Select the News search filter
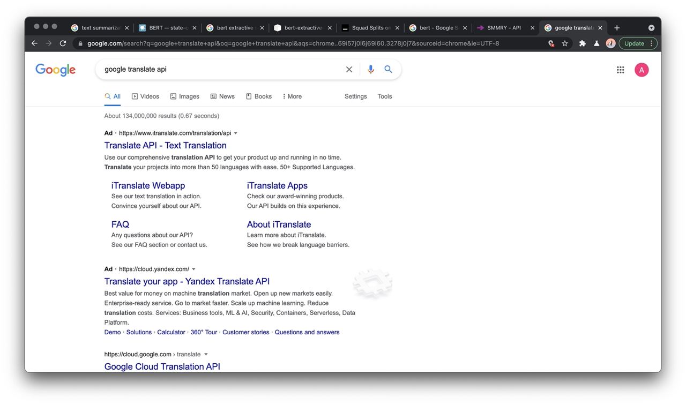Image resolution: width=686 pixels, height=405 pixels. coord(222,96)
